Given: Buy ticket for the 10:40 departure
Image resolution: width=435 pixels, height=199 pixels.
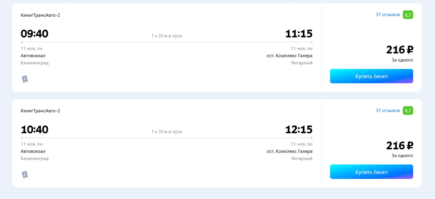Looking at the screenshot, I should [371, 172].
